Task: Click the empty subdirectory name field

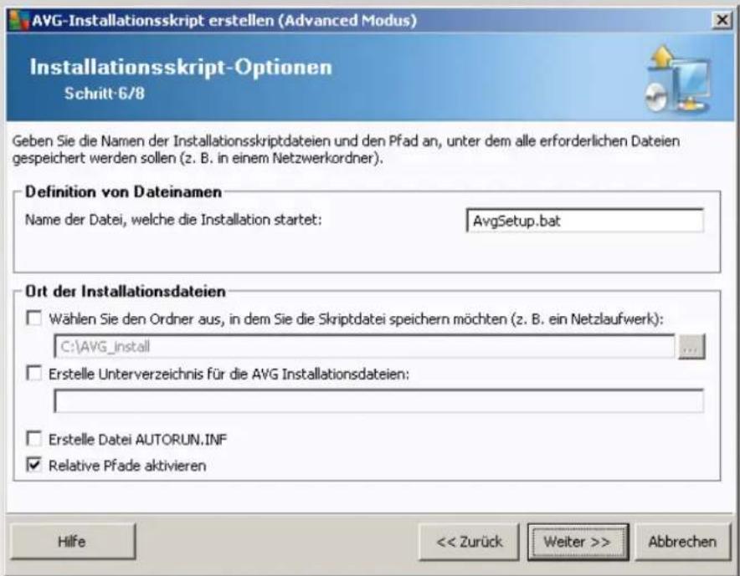Action: [379, 400]
